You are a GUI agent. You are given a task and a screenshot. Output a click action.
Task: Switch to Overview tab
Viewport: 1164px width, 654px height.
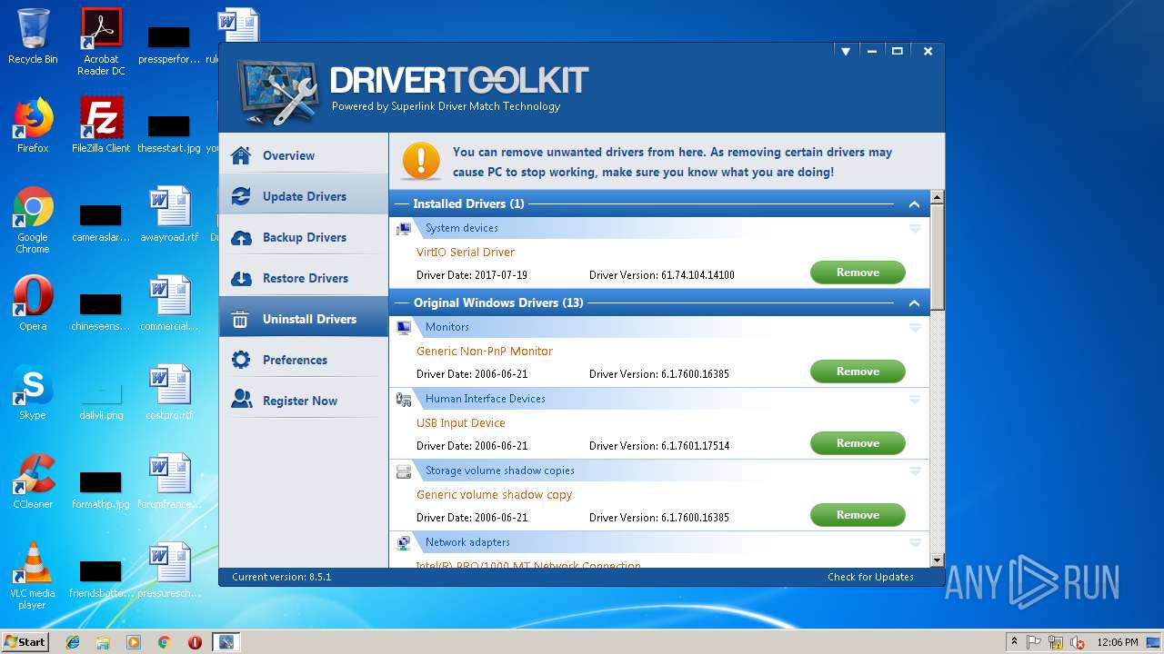click(304, 155)
